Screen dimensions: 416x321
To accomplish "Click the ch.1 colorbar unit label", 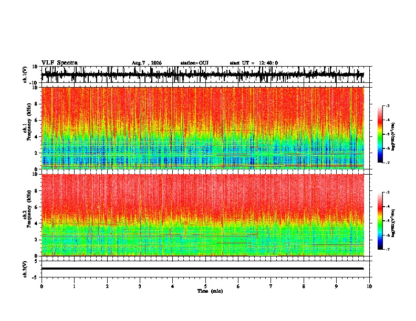I will coord(393,137).
